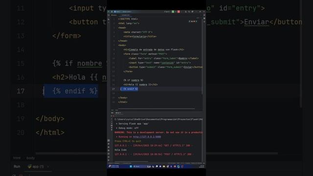Viewport: 313px width, 176px height.
Task: Open IDE settings gear icon in title bar
Action: coord(192,12)
